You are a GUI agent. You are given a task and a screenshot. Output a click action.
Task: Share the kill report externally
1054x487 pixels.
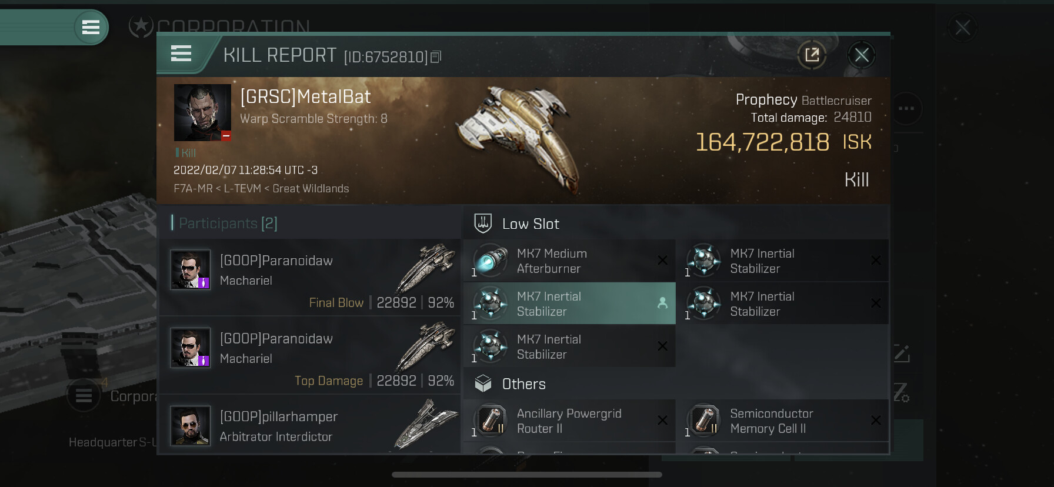pyautogui.click(x=812, y=55)
